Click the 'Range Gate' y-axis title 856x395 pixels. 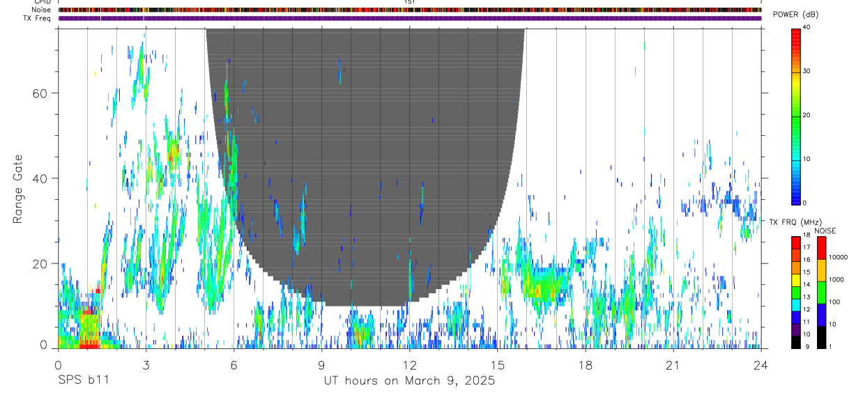click(x=17, y=189)
